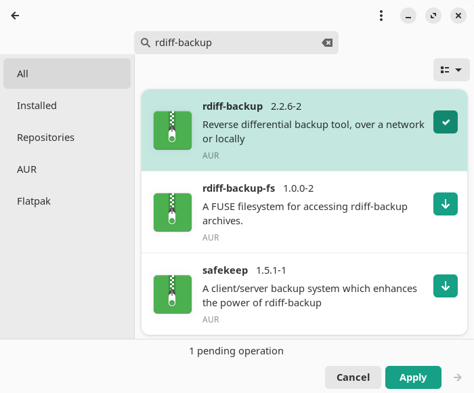Click the Reverse differential backup description
474x393 pixels.
(313, 131)
